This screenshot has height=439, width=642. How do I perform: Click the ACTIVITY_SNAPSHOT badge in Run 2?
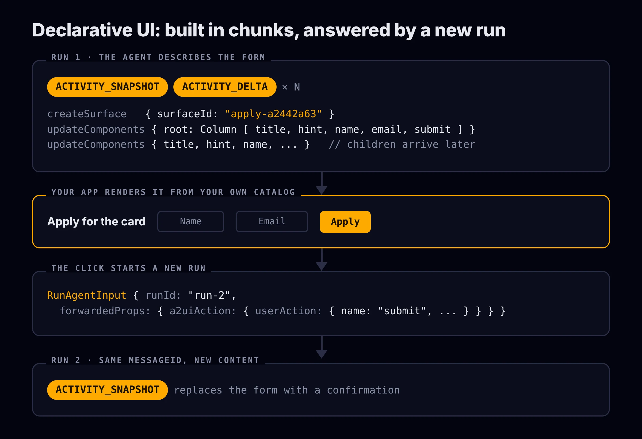(108, 390)
